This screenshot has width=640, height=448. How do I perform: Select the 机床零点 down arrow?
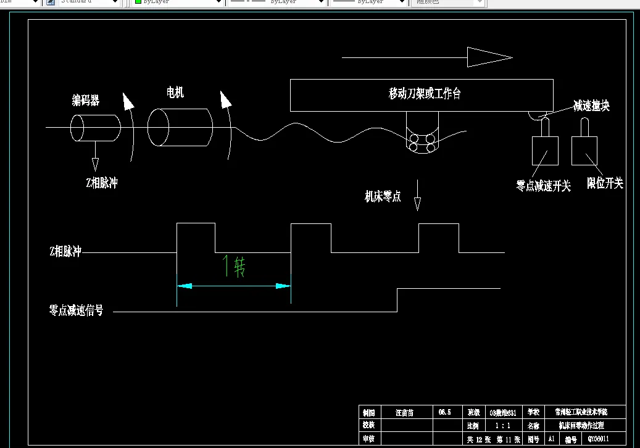418,197
